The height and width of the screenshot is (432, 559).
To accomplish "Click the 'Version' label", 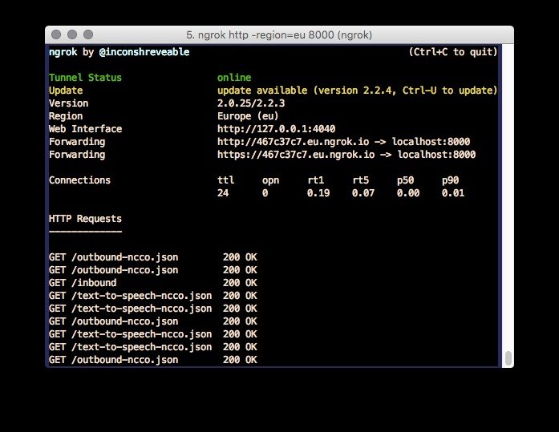I will (68, 103).
